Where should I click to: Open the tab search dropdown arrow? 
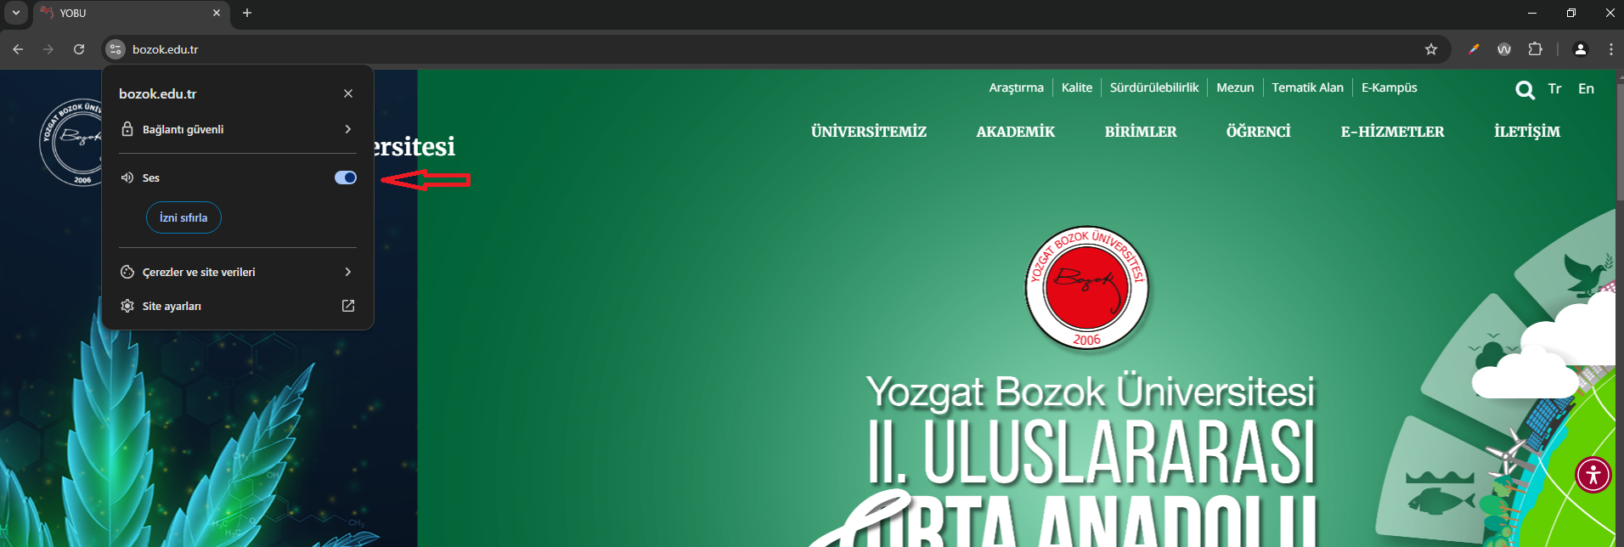point(15,13)
